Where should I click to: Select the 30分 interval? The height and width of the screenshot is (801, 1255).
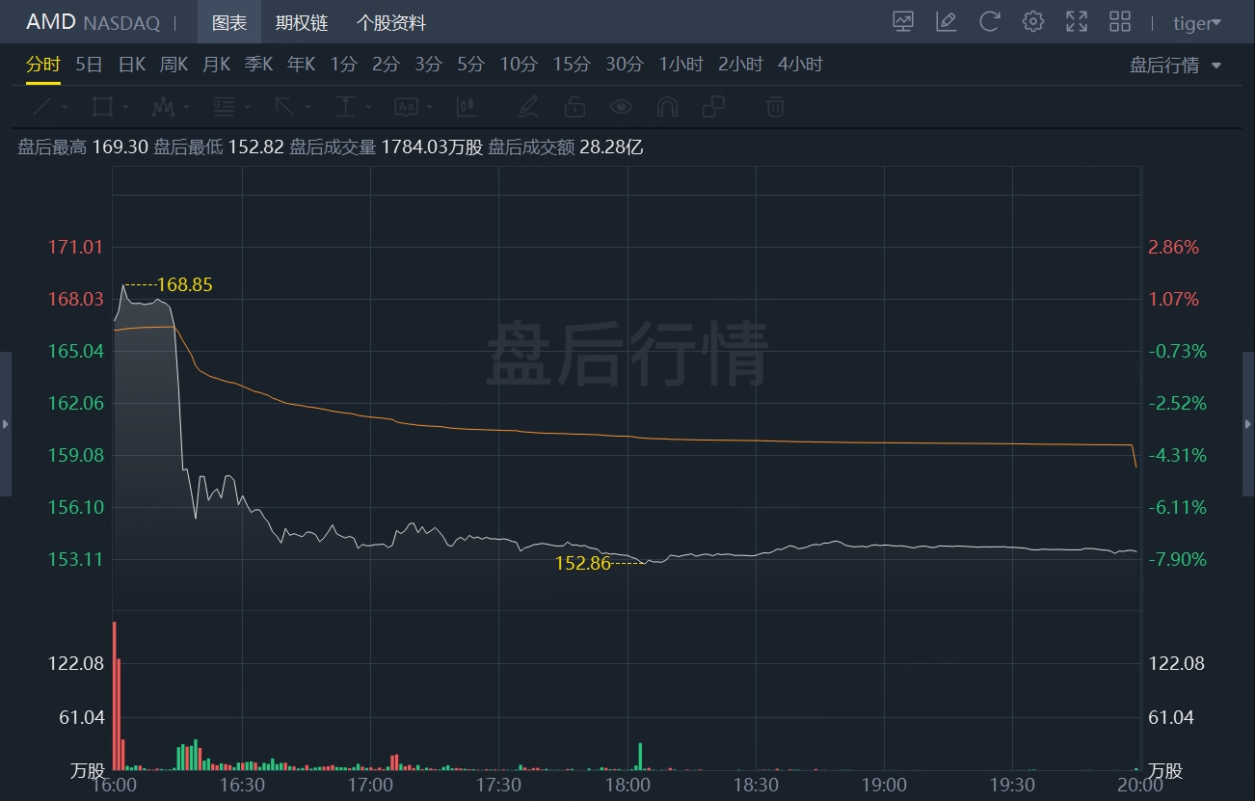coord(624,65)
